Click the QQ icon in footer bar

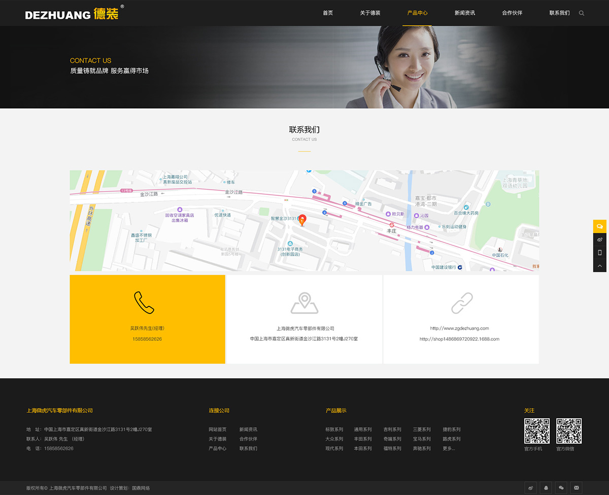tap(546, 488)
